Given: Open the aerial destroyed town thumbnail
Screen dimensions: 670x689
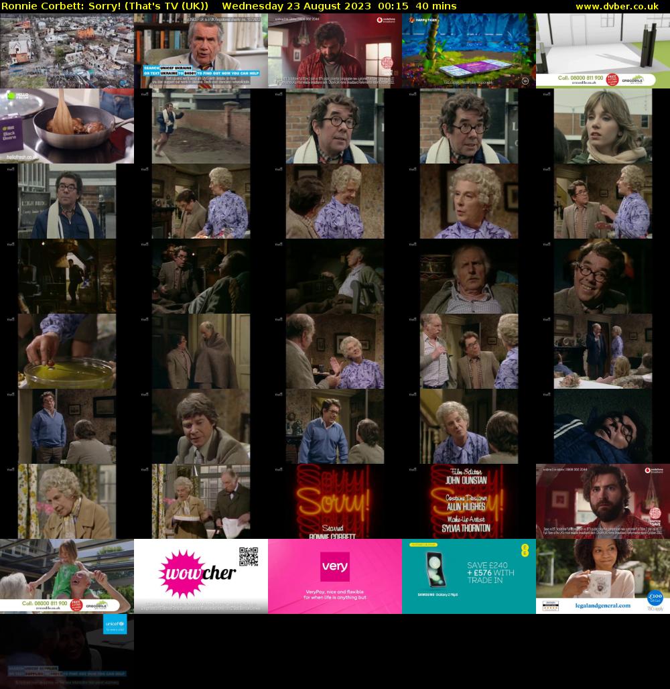Looking at the screenshot, I should point(67,50).
